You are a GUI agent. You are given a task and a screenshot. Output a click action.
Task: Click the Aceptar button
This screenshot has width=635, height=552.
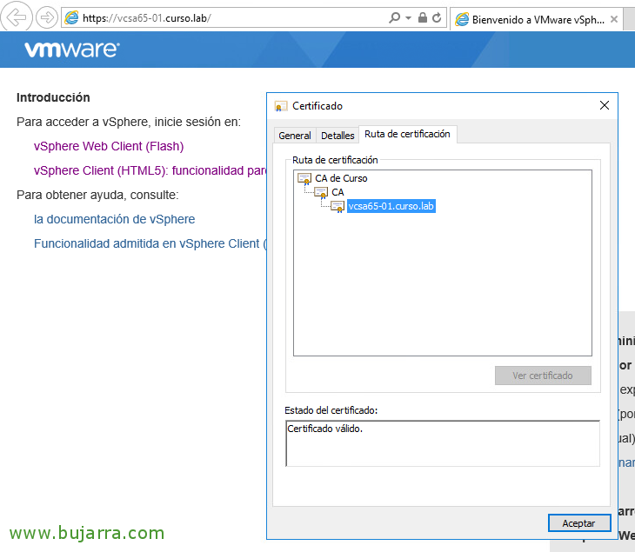point(579,523)
